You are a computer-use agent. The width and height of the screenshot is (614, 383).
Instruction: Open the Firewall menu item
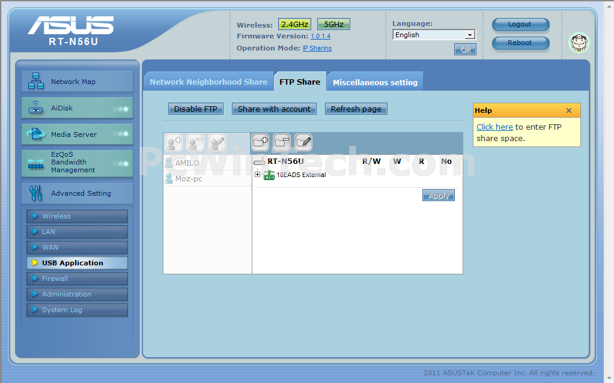tap(77, 279)
